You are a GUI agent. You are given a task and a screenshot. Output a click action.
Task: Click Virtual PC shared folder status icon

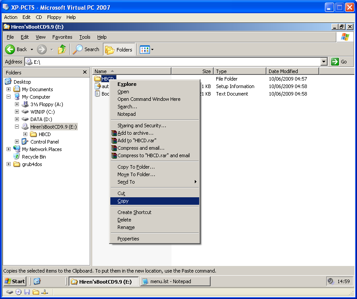tap(36, 292)
